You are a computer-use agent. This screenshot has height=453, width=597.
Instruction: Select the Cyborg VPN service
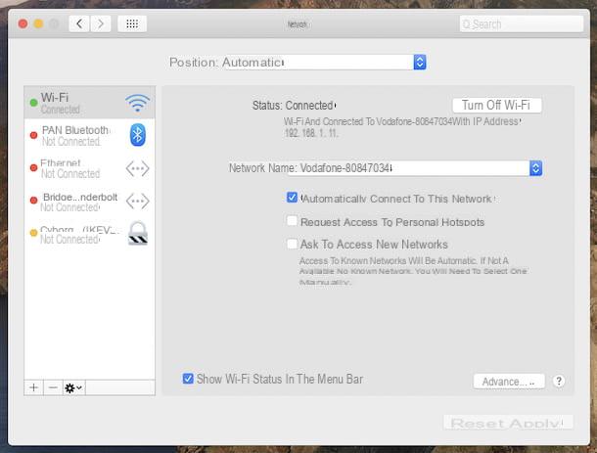coord(89,234)
